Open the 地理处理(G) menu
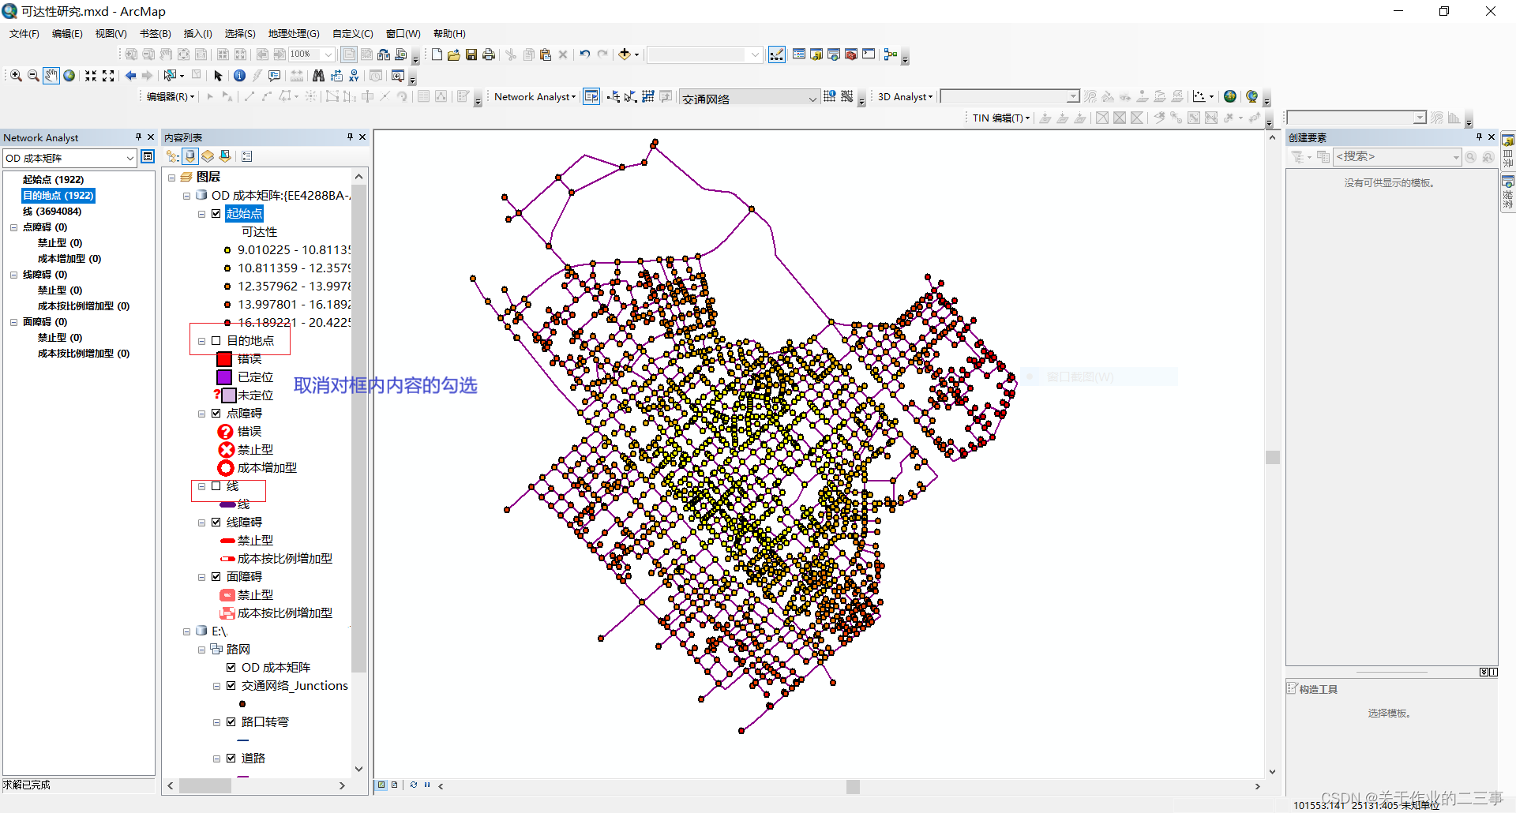The width and height of the screenshot is (1516, 813). (x=294, y=33)
